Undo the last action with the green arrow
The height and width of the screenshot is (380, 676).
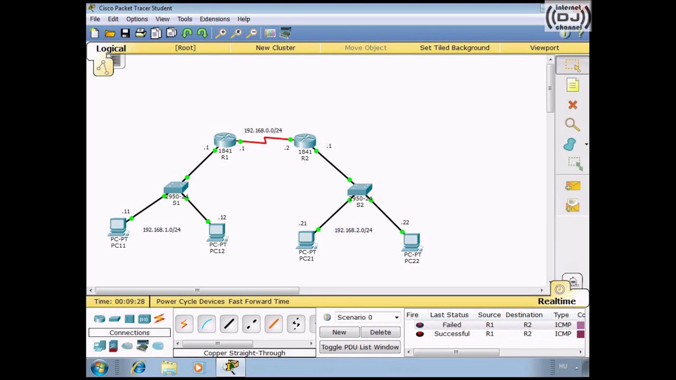[x=187, y=33]
